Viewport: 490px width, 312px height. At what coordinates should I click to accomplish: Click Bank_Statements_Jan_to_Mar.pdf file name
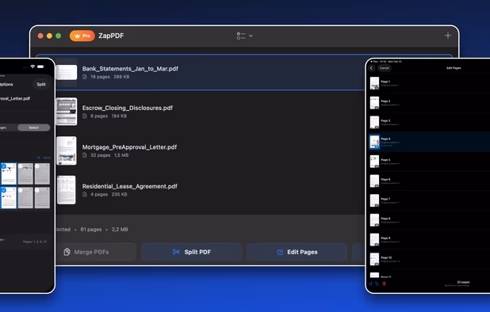(130, 69)
